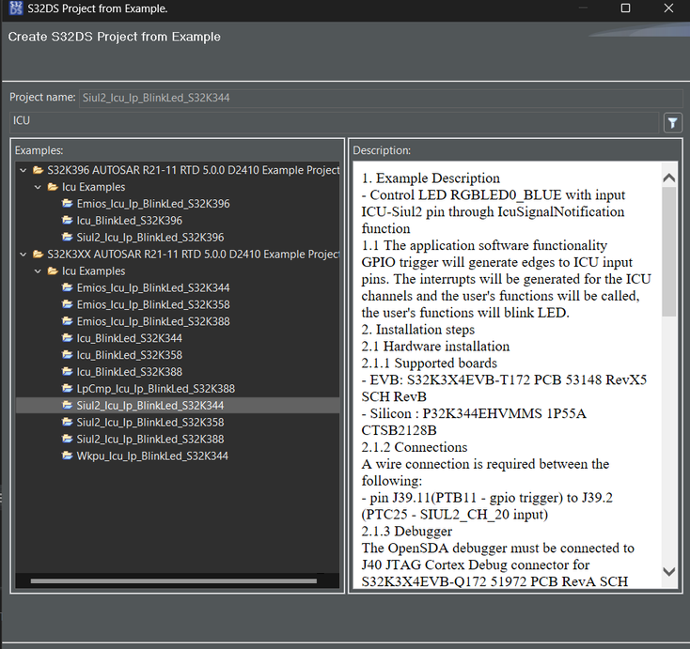Click '2.1.1 Supported boards' text
The image size is (690, 649).
point(429,363)
